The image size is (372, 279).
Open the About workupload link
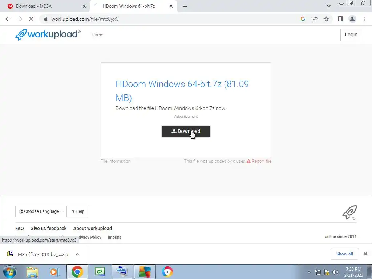93,228
